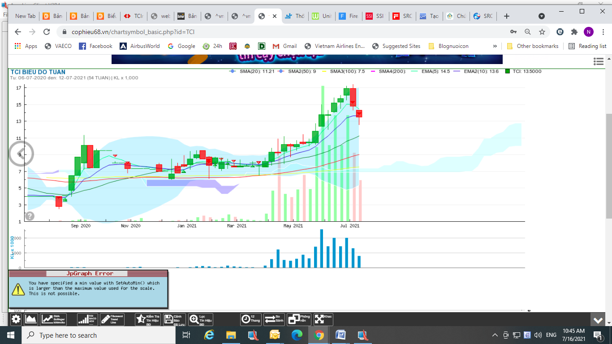Screen dimensions: 612x344
Task: Toggle Phóng nền chart pop-out mode
Action: [299, 319]
